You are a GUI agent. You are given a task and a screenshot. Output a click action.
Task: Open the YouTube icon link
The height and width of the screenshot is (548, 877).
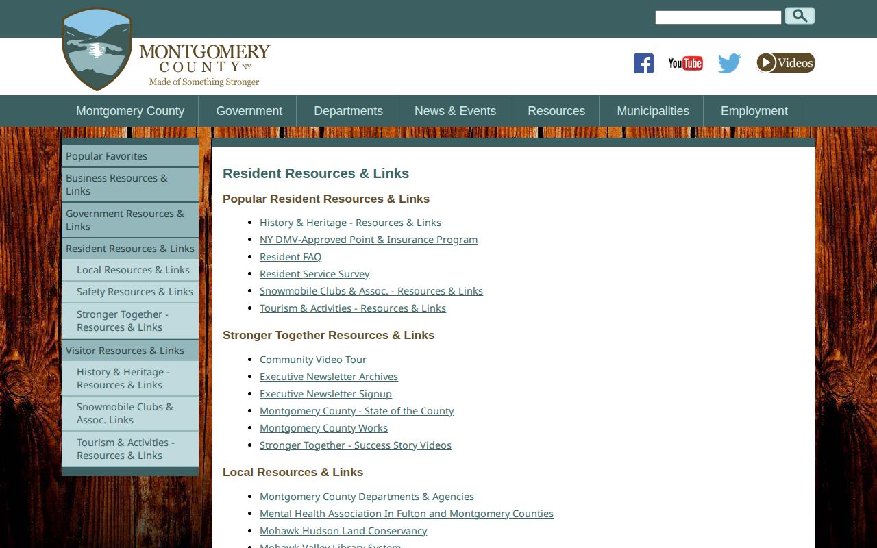685,63
